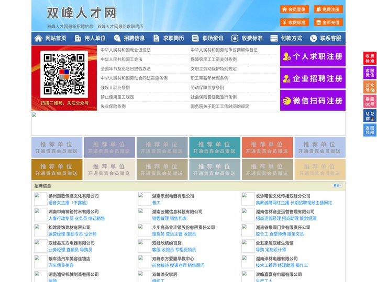
Task: Click the document icon beside 求职简历
Action: (156, 38)
